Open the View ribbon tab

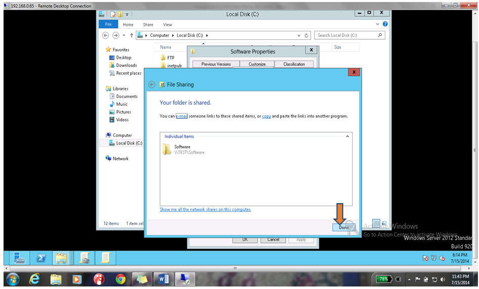(x=168, y=25)
